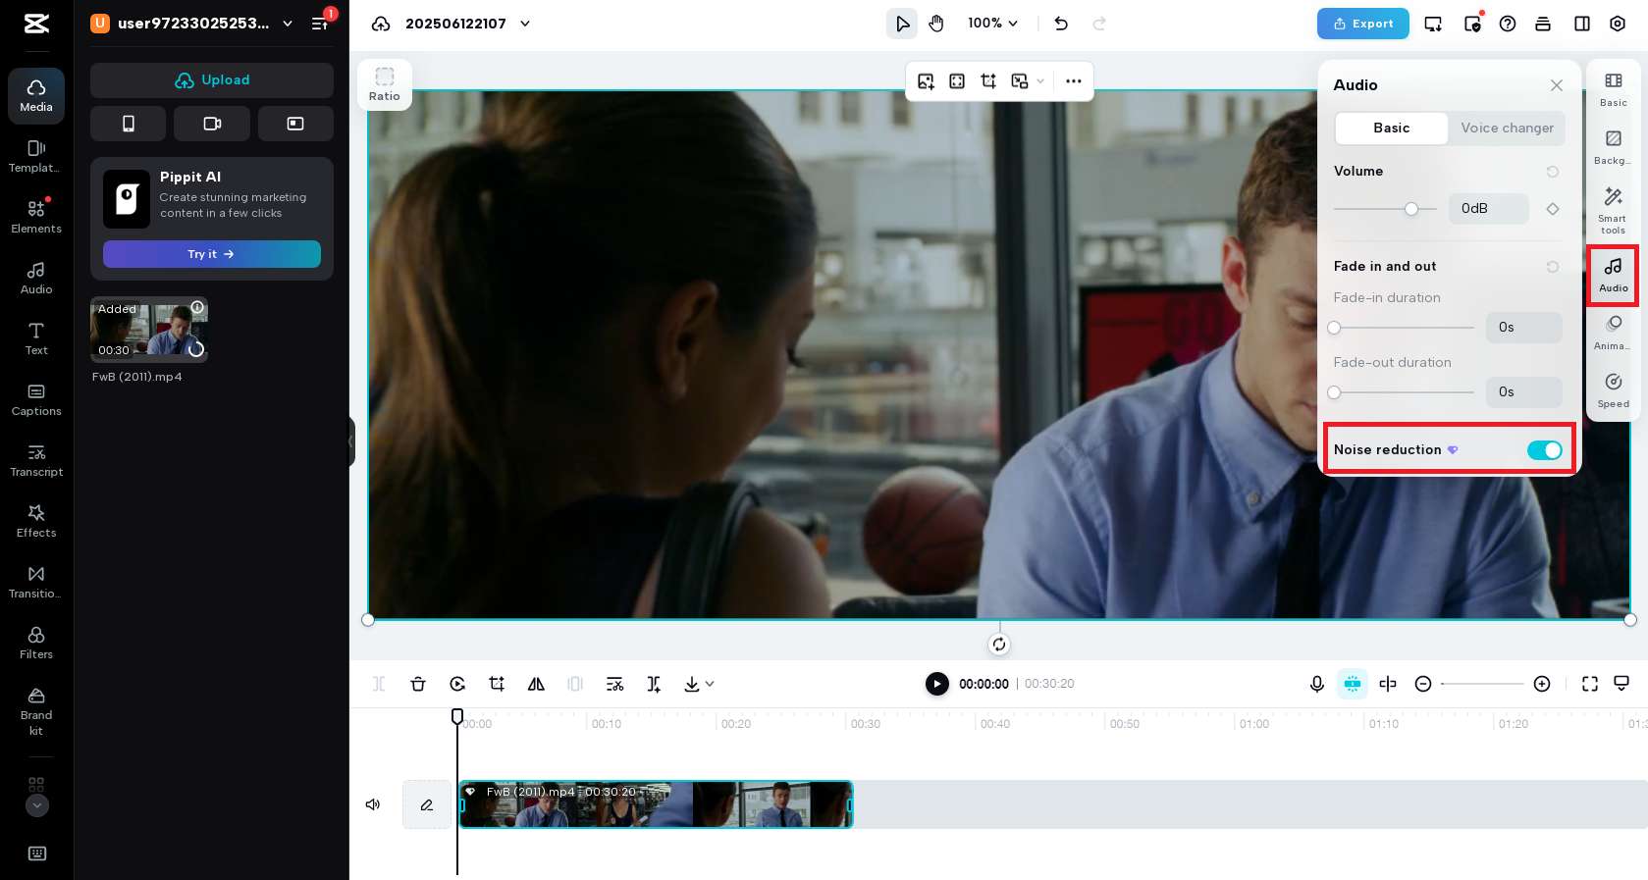The width and height of the screenshot is (1648, 880).
Task: Undo the last action
Action: 1061,24
